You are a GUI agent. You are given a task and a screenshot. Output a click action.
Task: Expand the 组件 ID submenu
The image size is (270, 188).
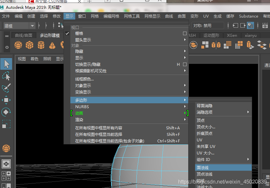click(x=223, y=159)
